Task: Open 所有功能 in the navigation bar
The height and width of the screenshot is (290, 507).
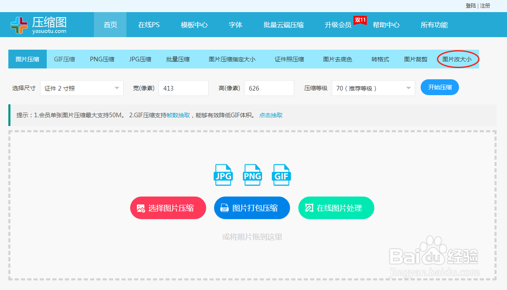Action: point(434,25)
